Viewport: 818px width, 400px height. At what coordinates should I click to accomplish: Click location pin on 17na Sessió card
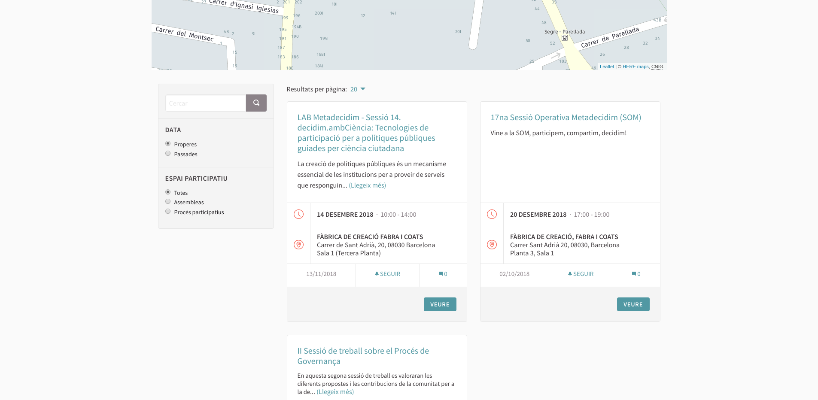[492, 245]
